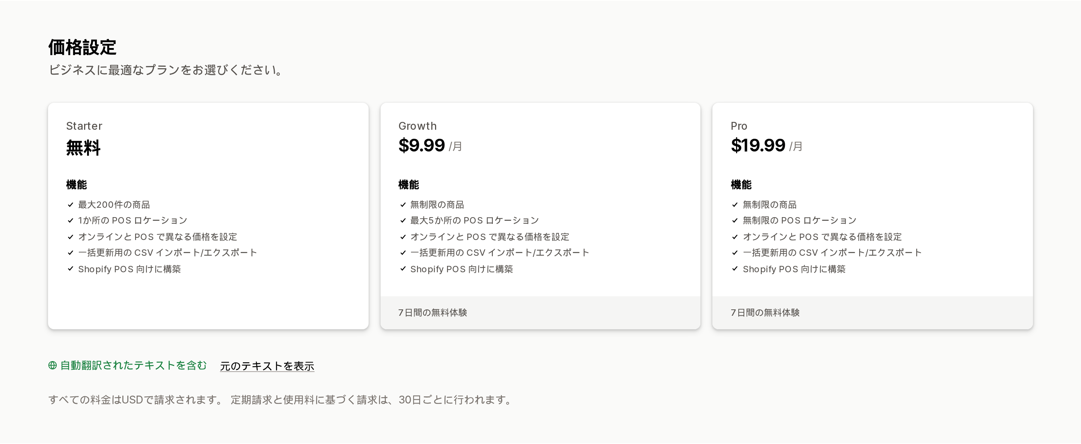Open the 元のテキストを表示 link
This screenshot has height=444, width=1081.
(x=267, y=366)
